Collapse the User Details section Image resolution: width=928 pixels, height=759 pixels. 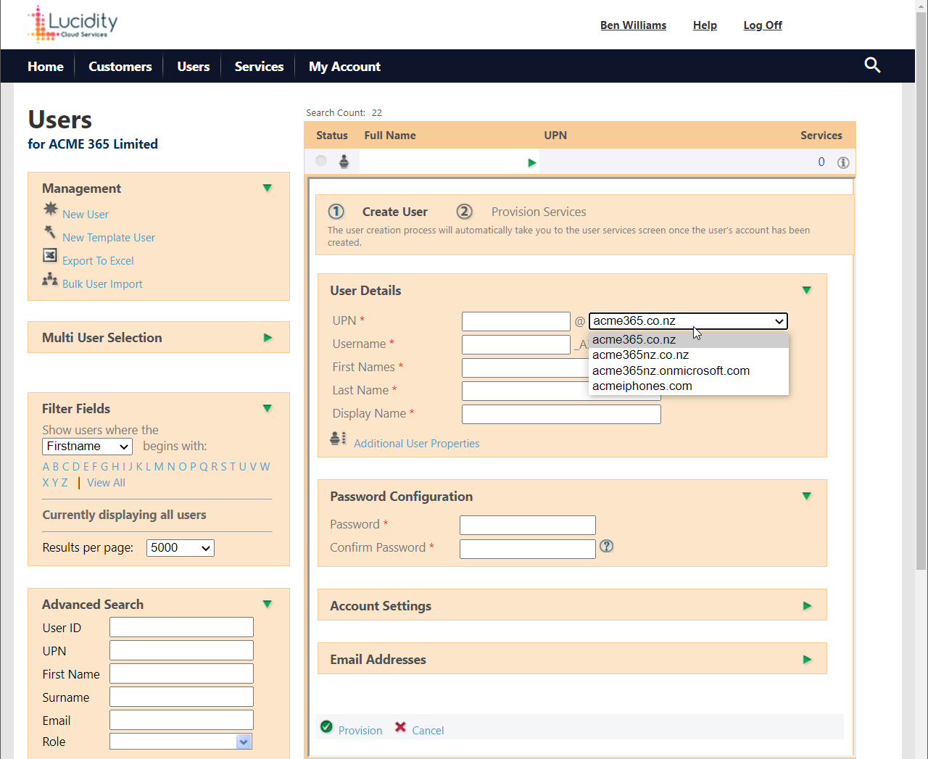807,291
